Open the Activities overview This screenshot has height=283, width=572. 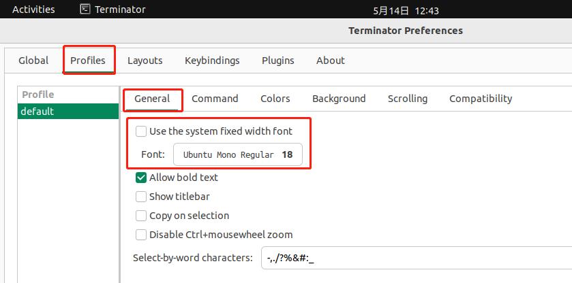pos(33,10)
